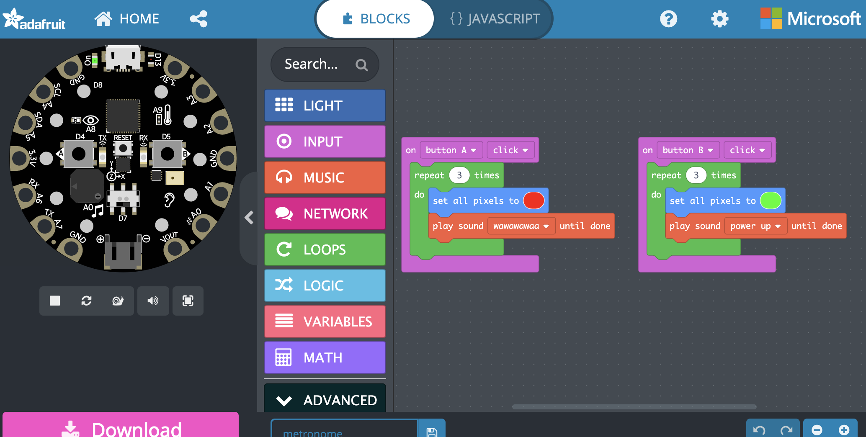This screenshot has height=437, width=866.
Task: Edit repeat count in button B block
Action: (x=696, y=175)
